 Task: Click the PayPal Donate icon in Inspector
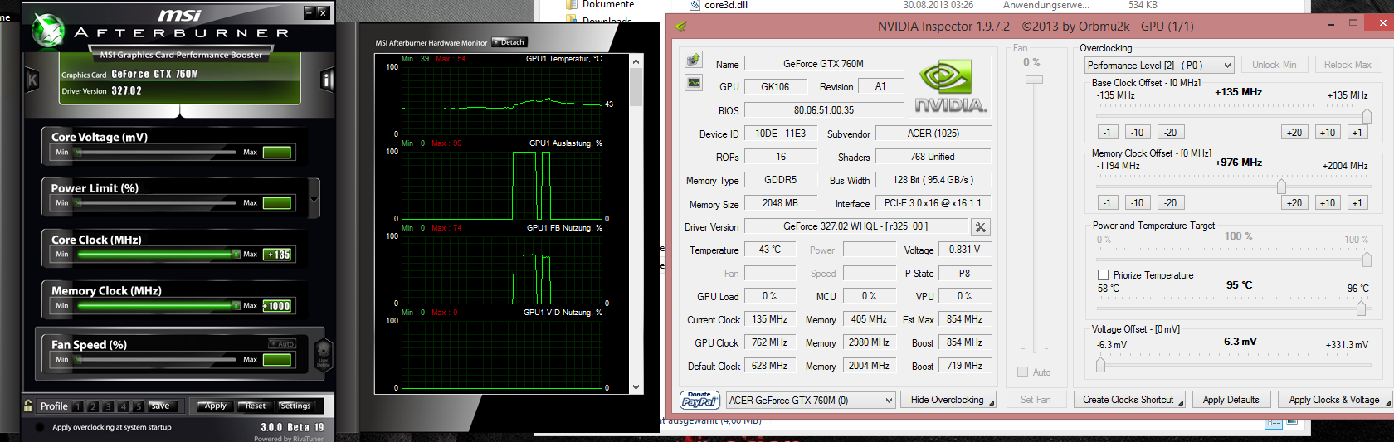699,400
